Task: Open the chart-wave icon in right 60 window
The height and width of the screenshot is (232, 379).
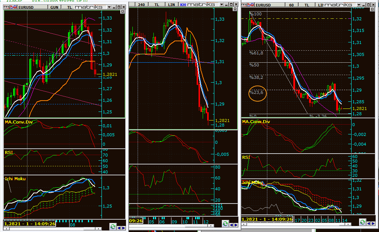Action: 251,5
